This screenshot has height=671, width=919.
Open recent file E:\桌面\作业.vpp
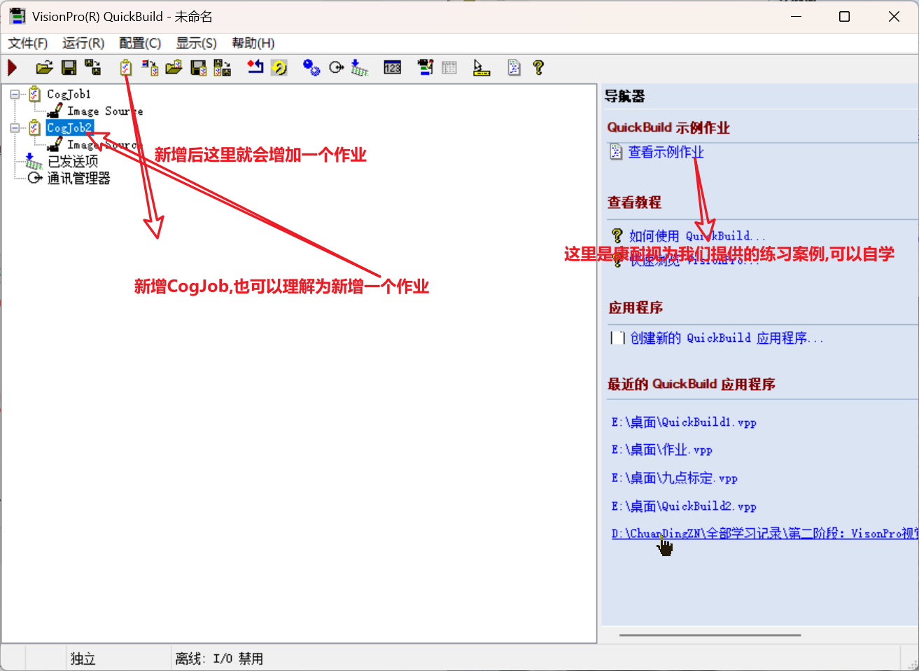(661, 450)
